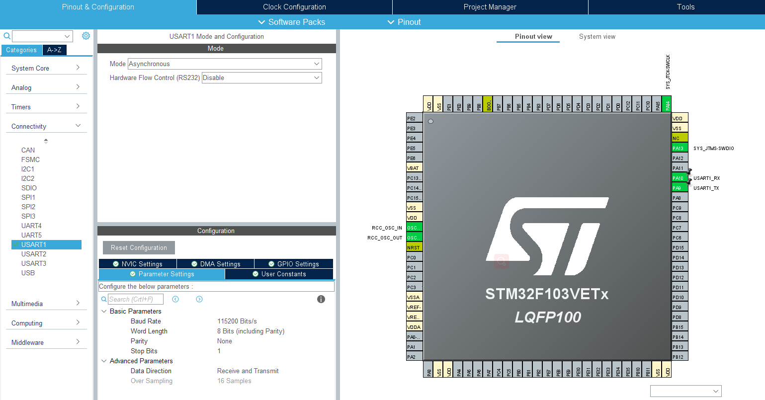The height and width of the screenshot is (400, 765).
Task: Open the Pinout dropdown menu
Action: point(404,22)
